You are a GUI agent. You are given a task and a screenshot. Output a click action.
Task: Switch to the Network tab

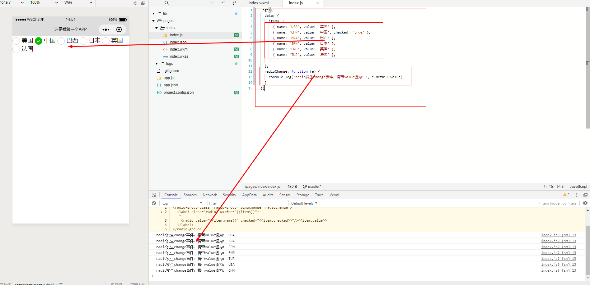(x=210, y=195)
